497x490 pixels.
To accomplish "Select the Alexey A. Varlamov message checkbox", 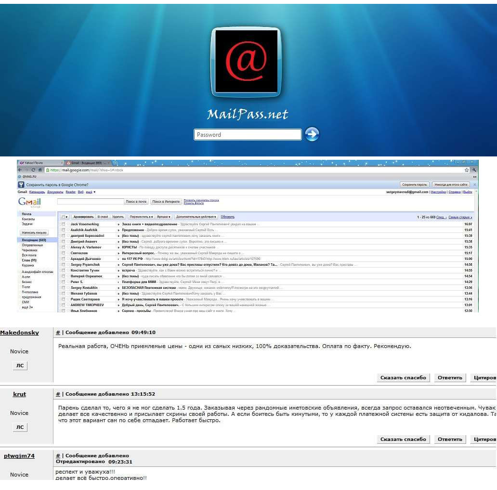I will pos(64,247).
